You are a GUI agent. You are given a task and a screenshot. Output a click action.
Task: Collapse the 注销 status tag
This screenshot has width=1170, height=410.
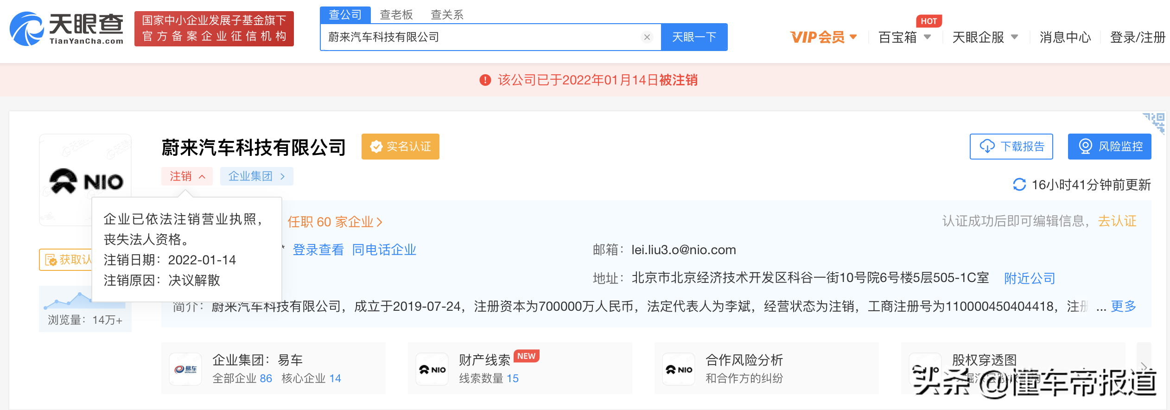[187, 176]
